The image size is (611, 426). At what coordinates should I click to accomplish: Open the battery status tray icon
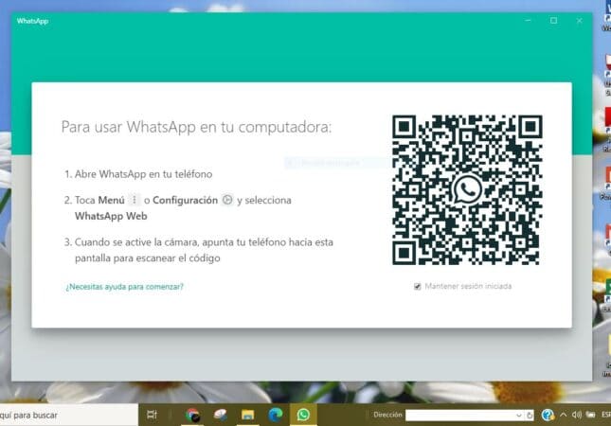point(590,415)
